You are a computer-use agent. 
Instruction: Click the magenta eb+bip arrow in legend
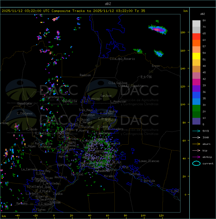tap(196, 157)
